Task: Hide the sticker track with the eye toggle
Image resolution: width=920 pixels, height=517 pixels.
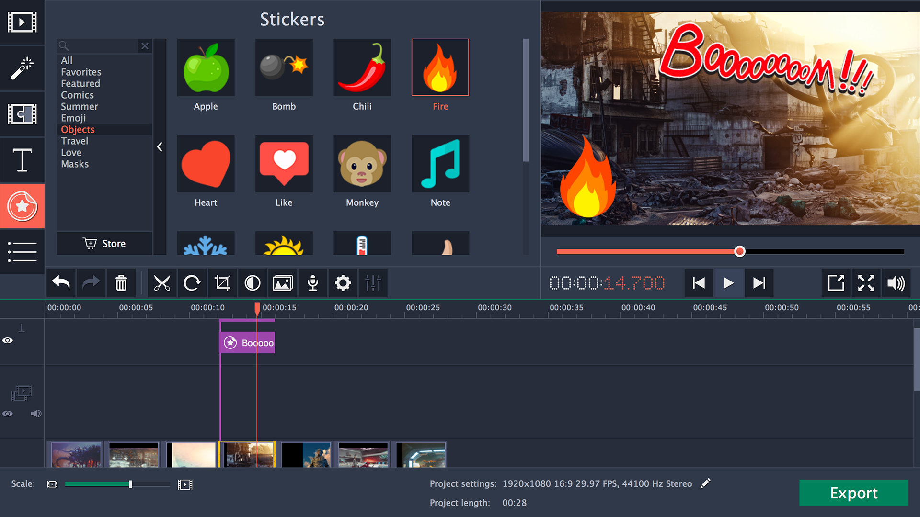Action: click(8, 340)
